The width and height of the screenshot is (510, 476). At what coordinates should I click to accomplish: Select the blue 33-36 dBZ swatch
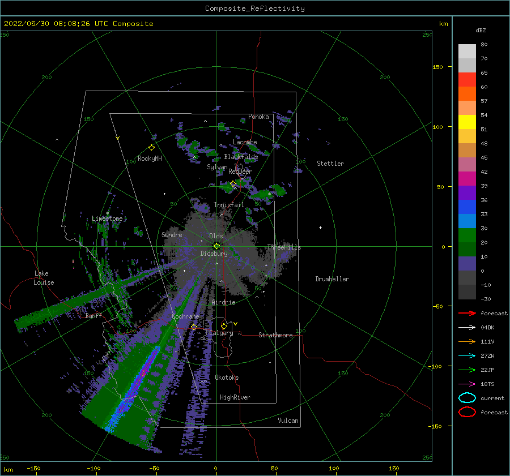pos(467,207)
